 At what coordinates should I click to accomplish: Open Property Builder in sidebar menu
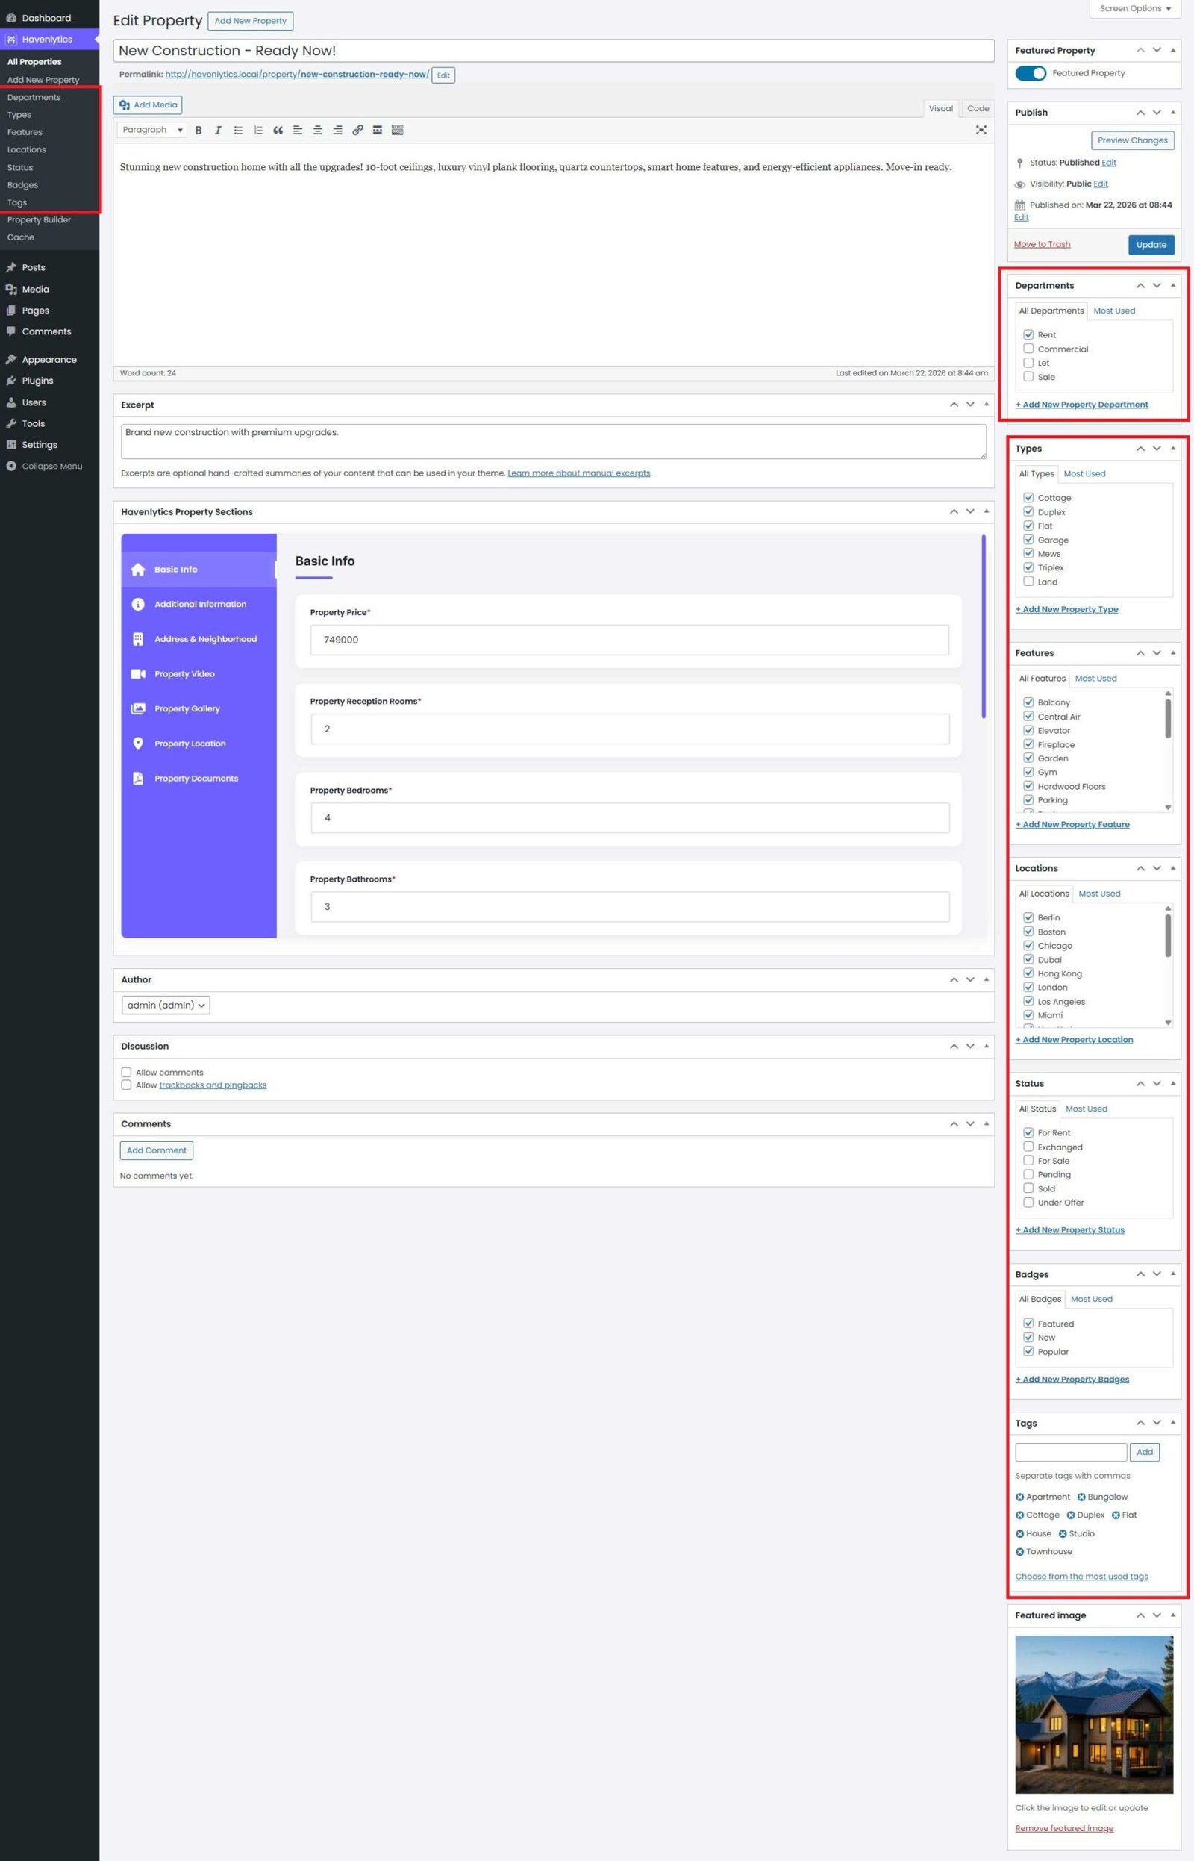tap(39, 220)
